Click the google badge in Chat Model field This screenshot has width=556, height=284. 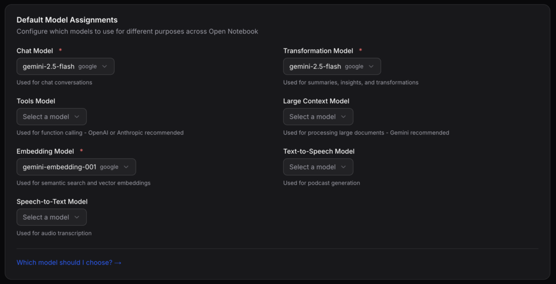point(87,67)
